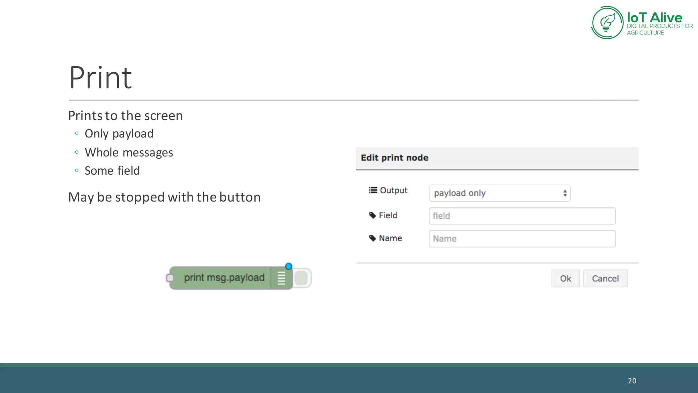698x393 pixels.
Task: Click the blue changed-indicator dot on the node
Action: point(289,266)
